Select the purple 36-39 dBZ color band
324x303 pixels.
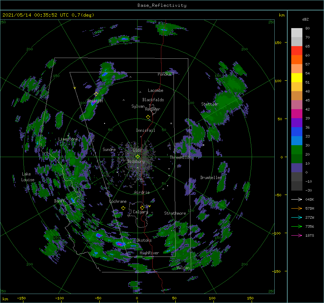[x=297, y=123]
